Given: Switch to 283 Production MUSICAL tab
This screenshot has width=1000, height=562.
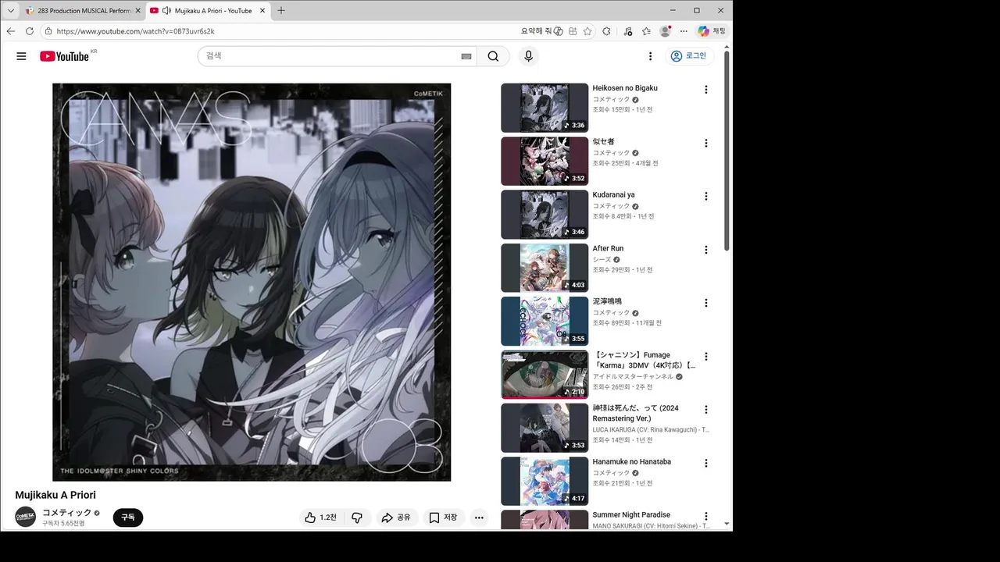Looking at the screenshot, I should (82, 11).
